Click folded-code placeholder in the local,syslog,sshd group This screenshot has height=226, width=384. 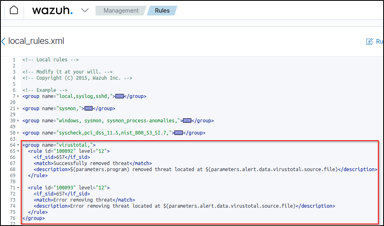coord(119,96)
